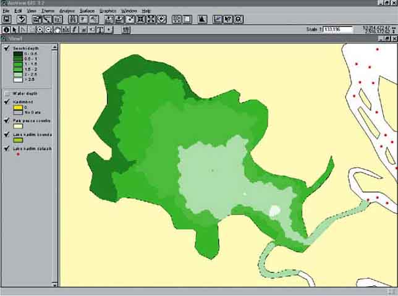This screenshot has width=398, height=296.
Task: Click inside the Scale input field
Action: (x=339, y=29)
